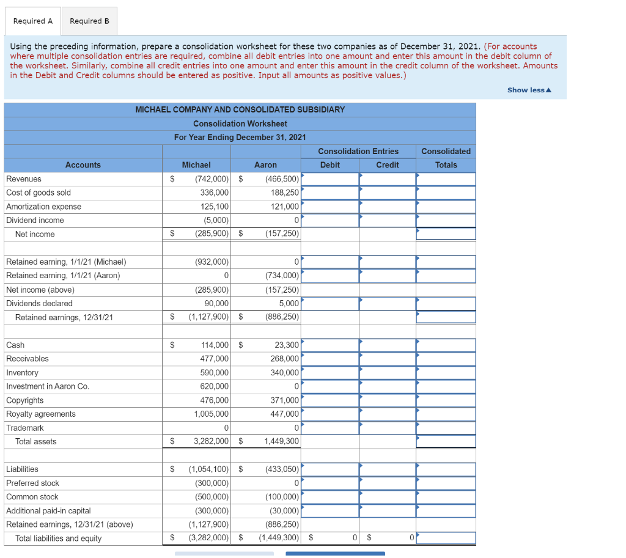Select Common stock consolidated totals field
The width and height of the screenshot is (626, 558).
tap(446, 497)
